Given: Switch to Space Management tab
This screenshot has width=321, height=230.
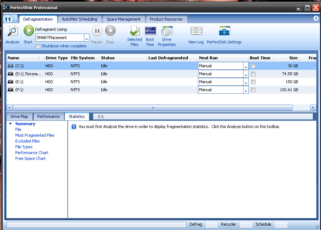Looking at the screenshot, I should (x=123, y=19).
